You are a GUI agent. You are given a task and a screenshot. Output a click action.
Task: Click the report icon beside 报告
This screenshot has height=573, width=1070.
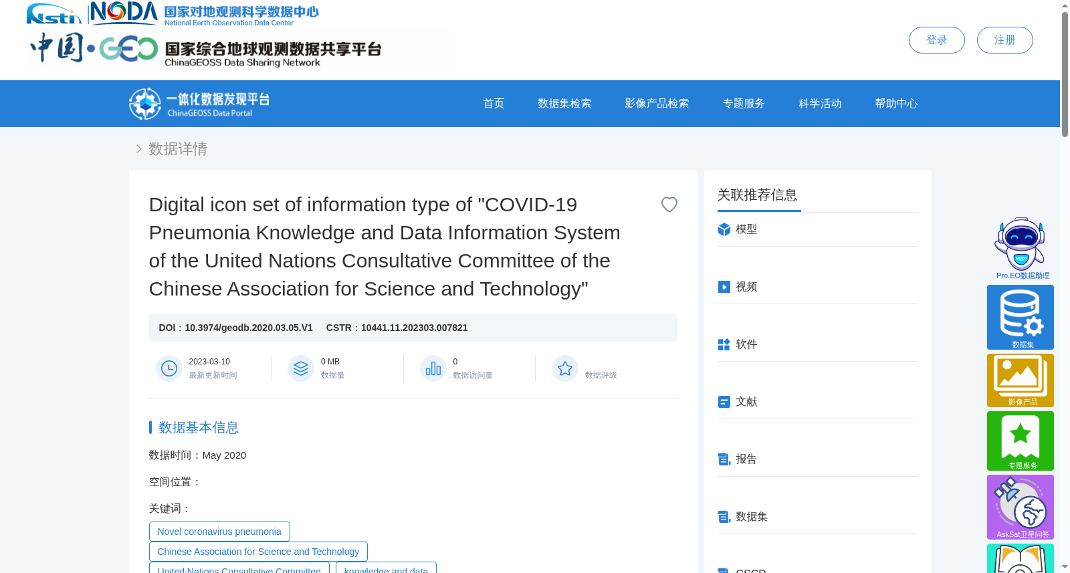(x=724, y=459)
